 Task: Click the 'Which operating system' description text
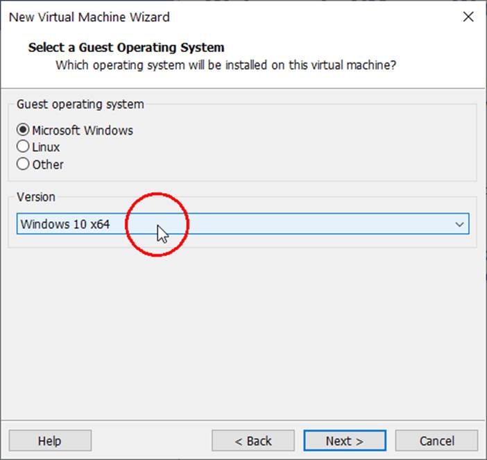click(x=225, y=65)
